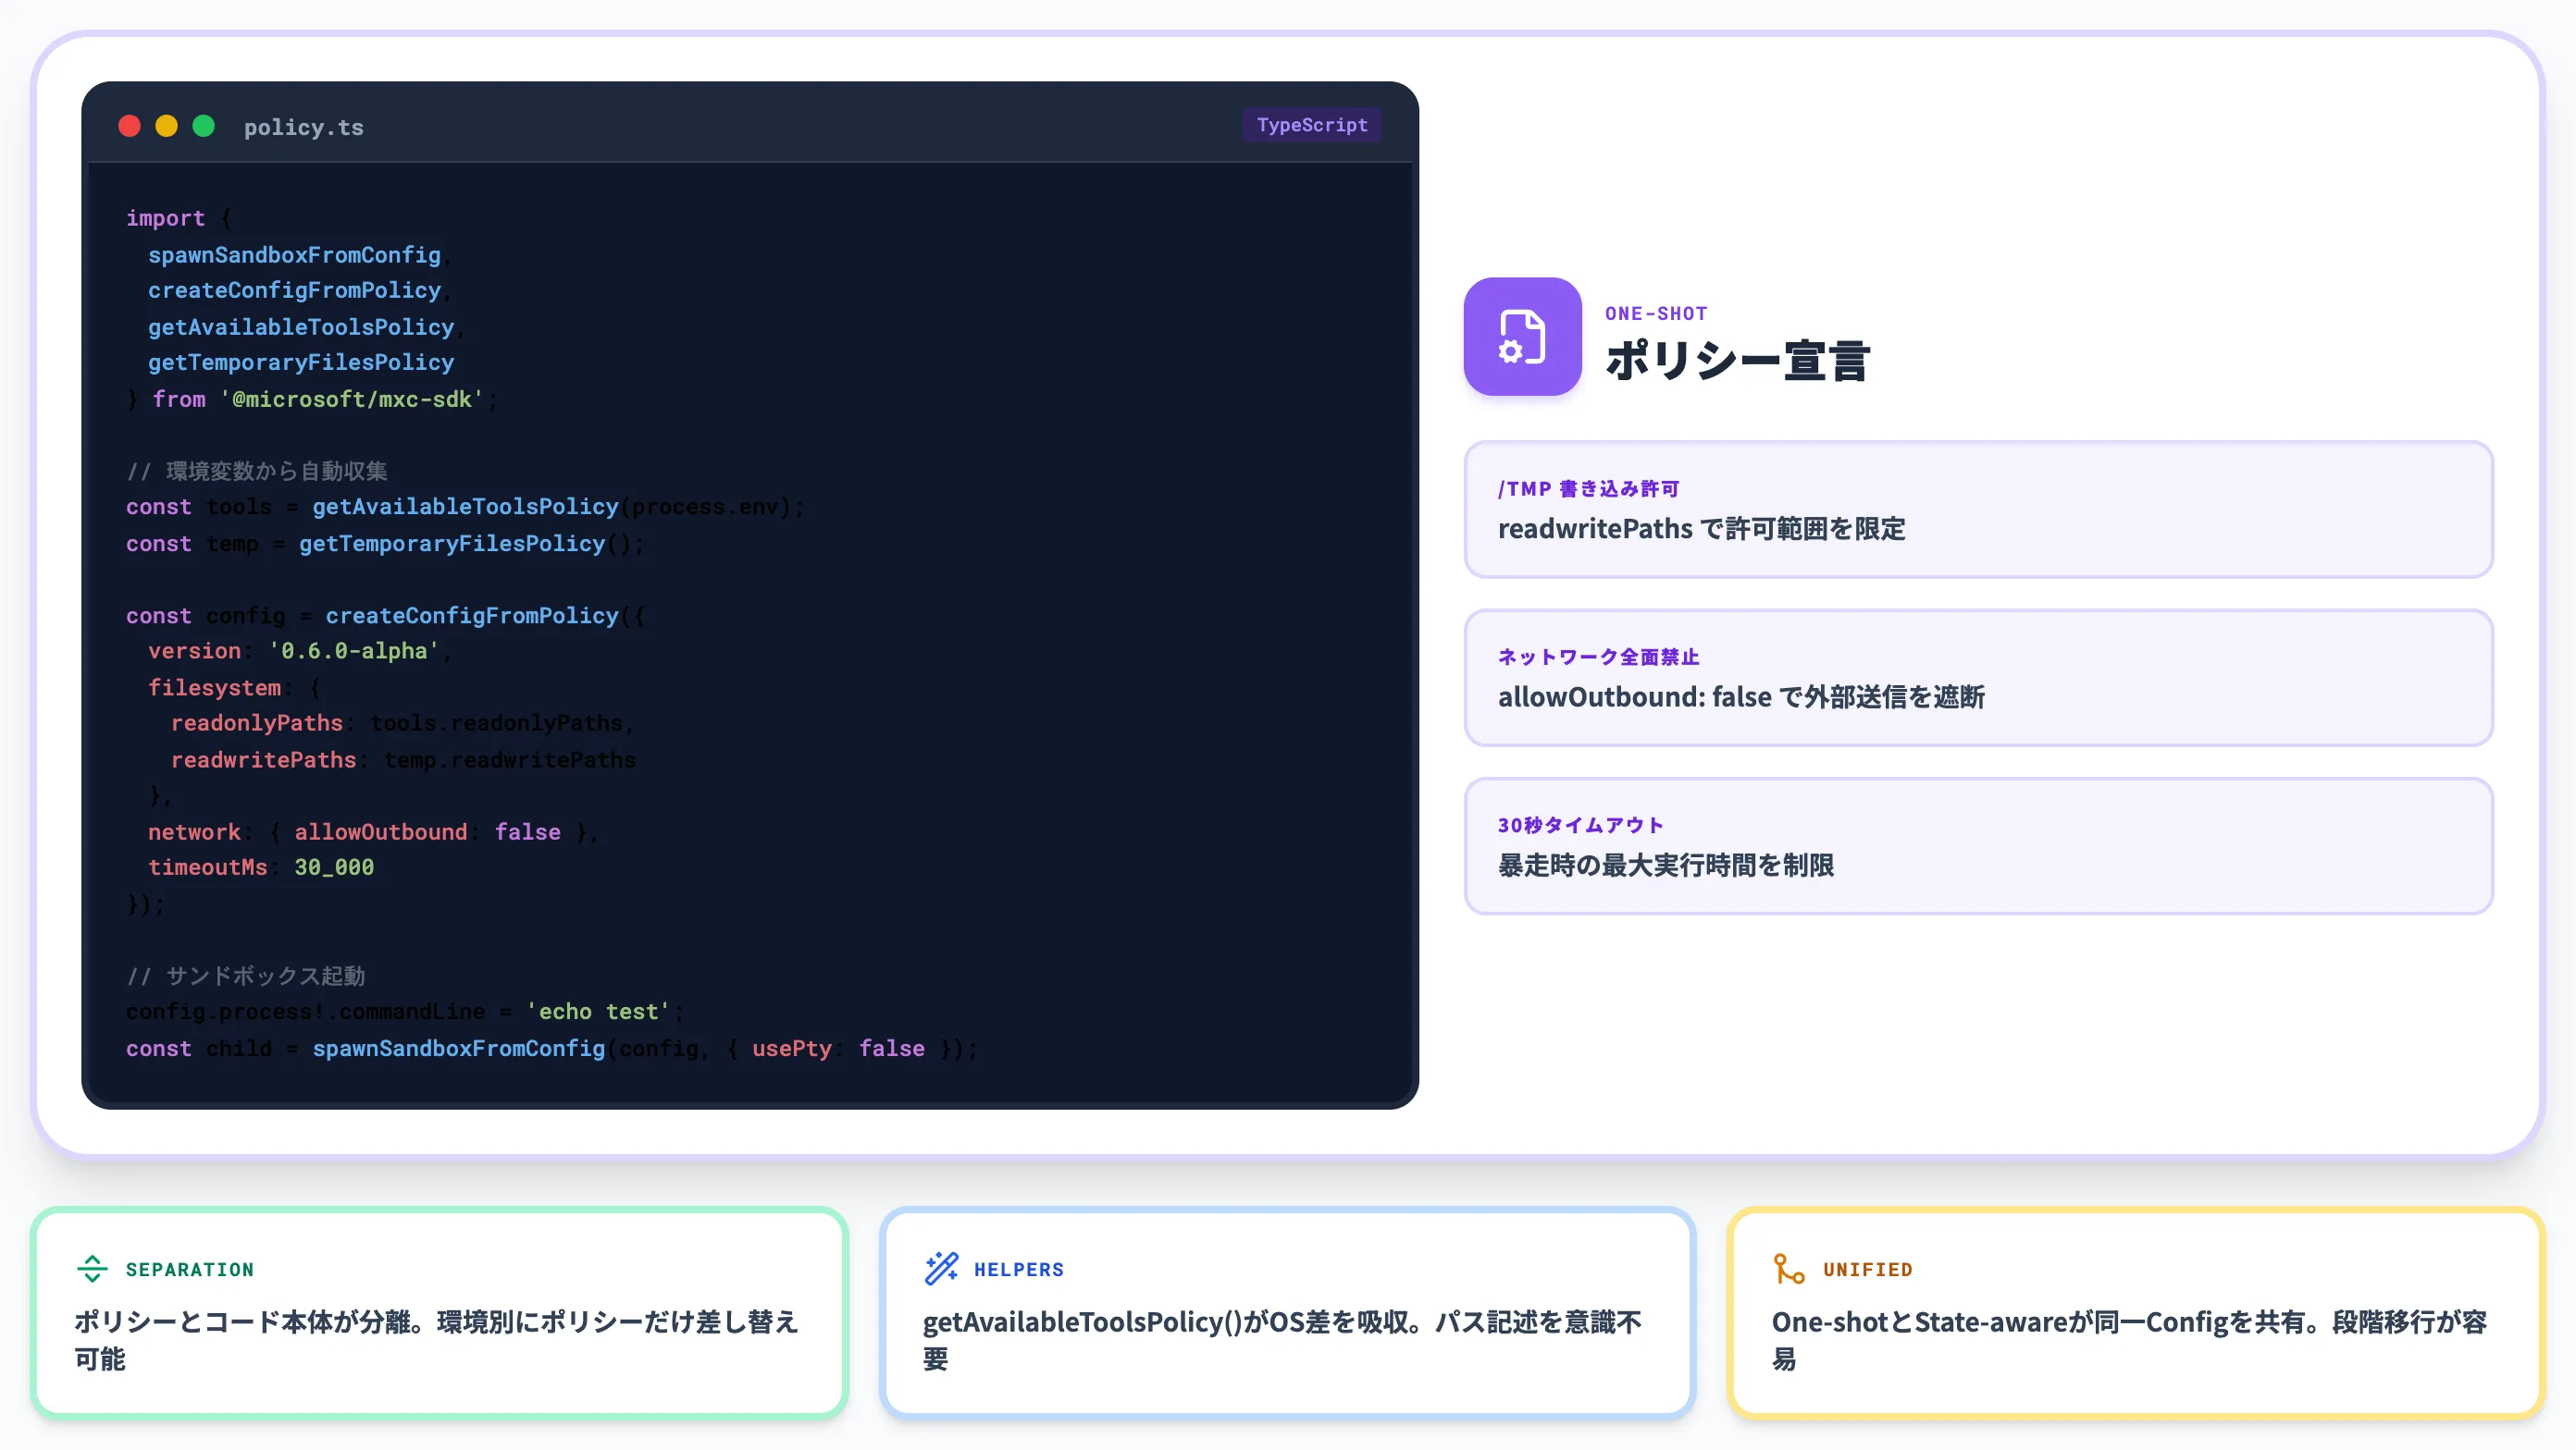Image resolution: width=2576 pixels, height=1450 pixels.
Task: Click the SEPARATION card label
Action: pyautogui.click(x=189, y=1269)
